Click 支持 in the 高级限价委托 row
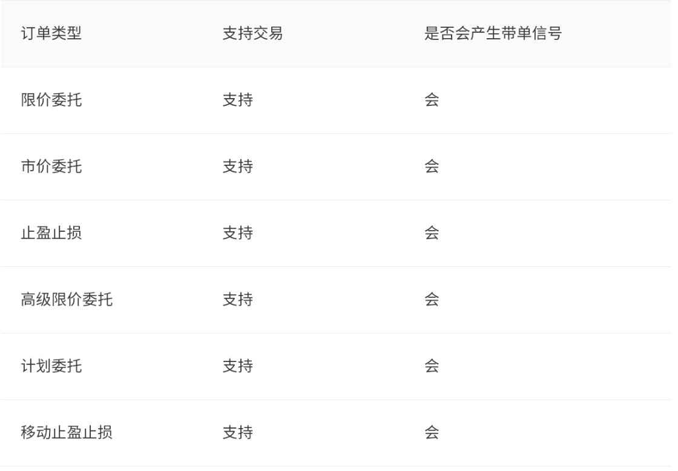678x471 pixels. (x=237, y=300)
